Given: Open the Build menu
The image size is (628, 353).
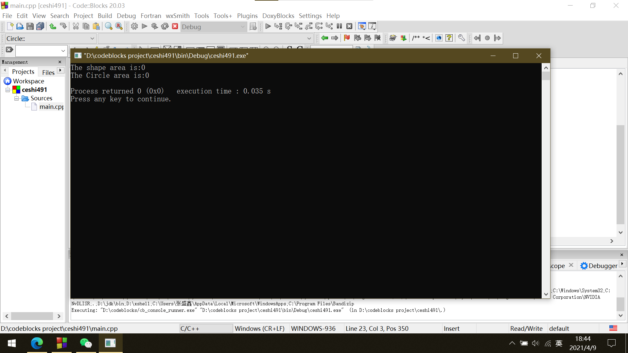Looking at the screenshot, I should coord(105,16).
